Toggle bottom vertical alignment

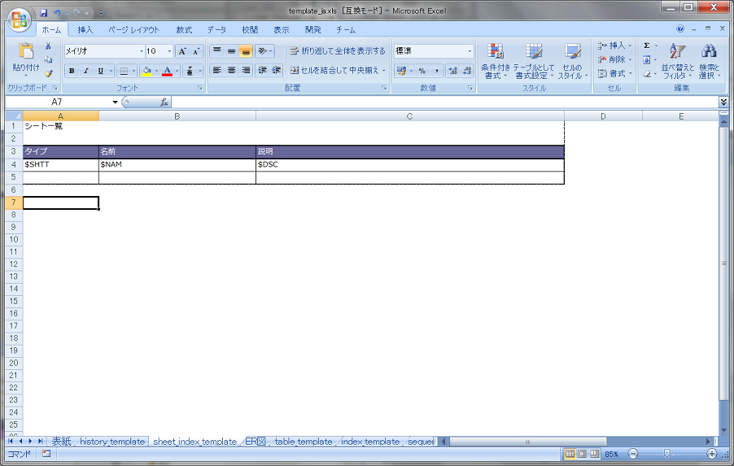(x=246, y=50)
